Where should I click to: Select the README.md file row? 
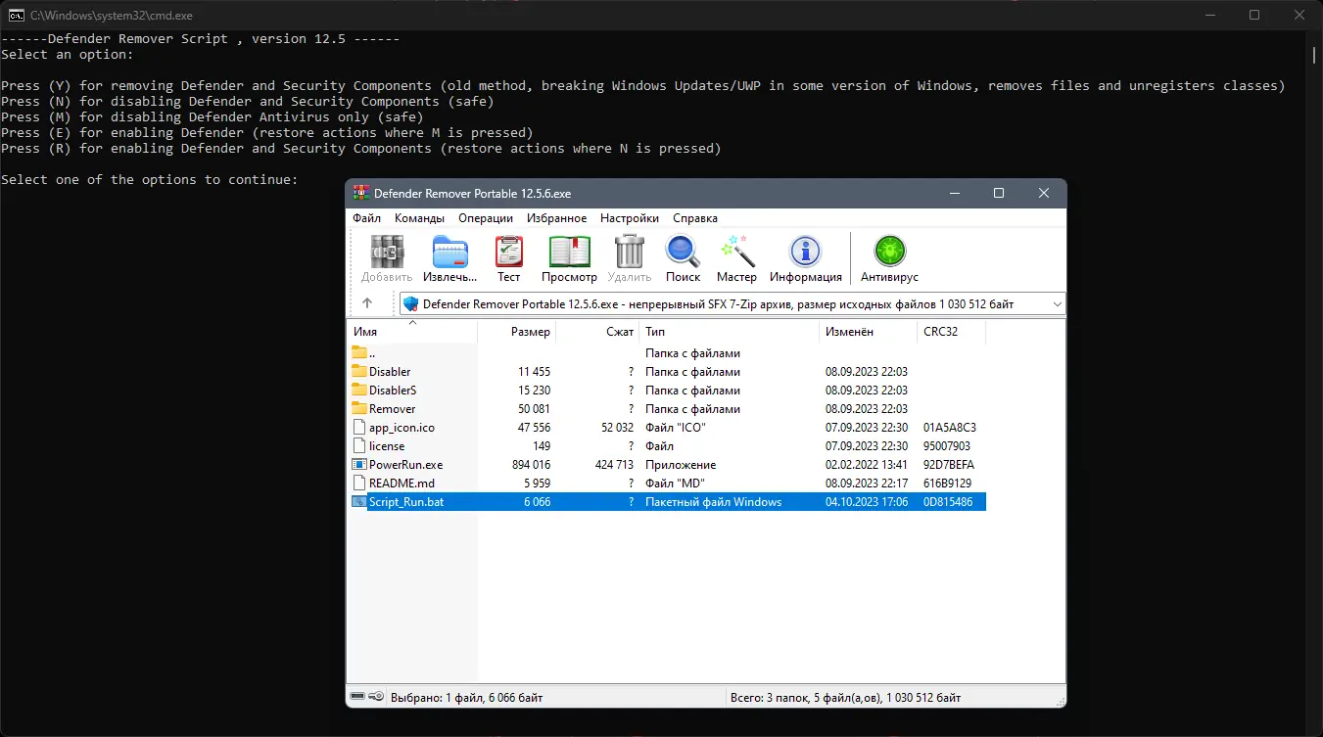(x=668, y=484)
